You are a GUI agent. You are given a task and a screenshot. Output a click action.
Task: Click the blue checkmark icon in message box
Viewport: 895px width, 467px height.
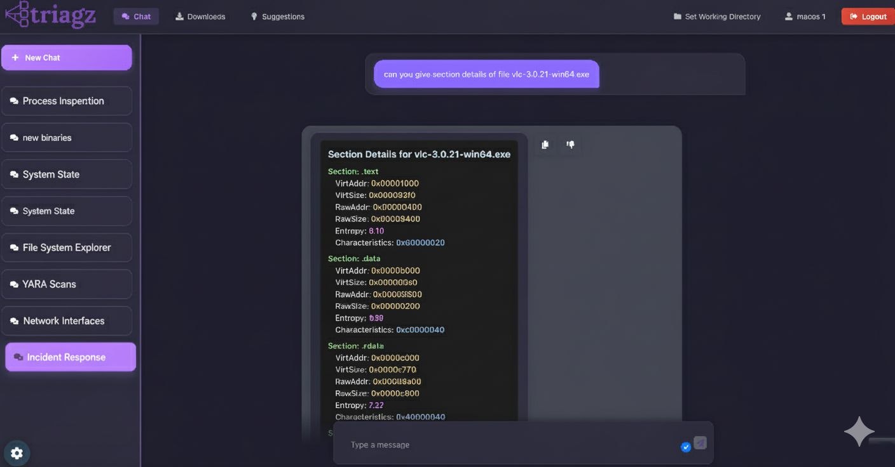pos(686,447)
